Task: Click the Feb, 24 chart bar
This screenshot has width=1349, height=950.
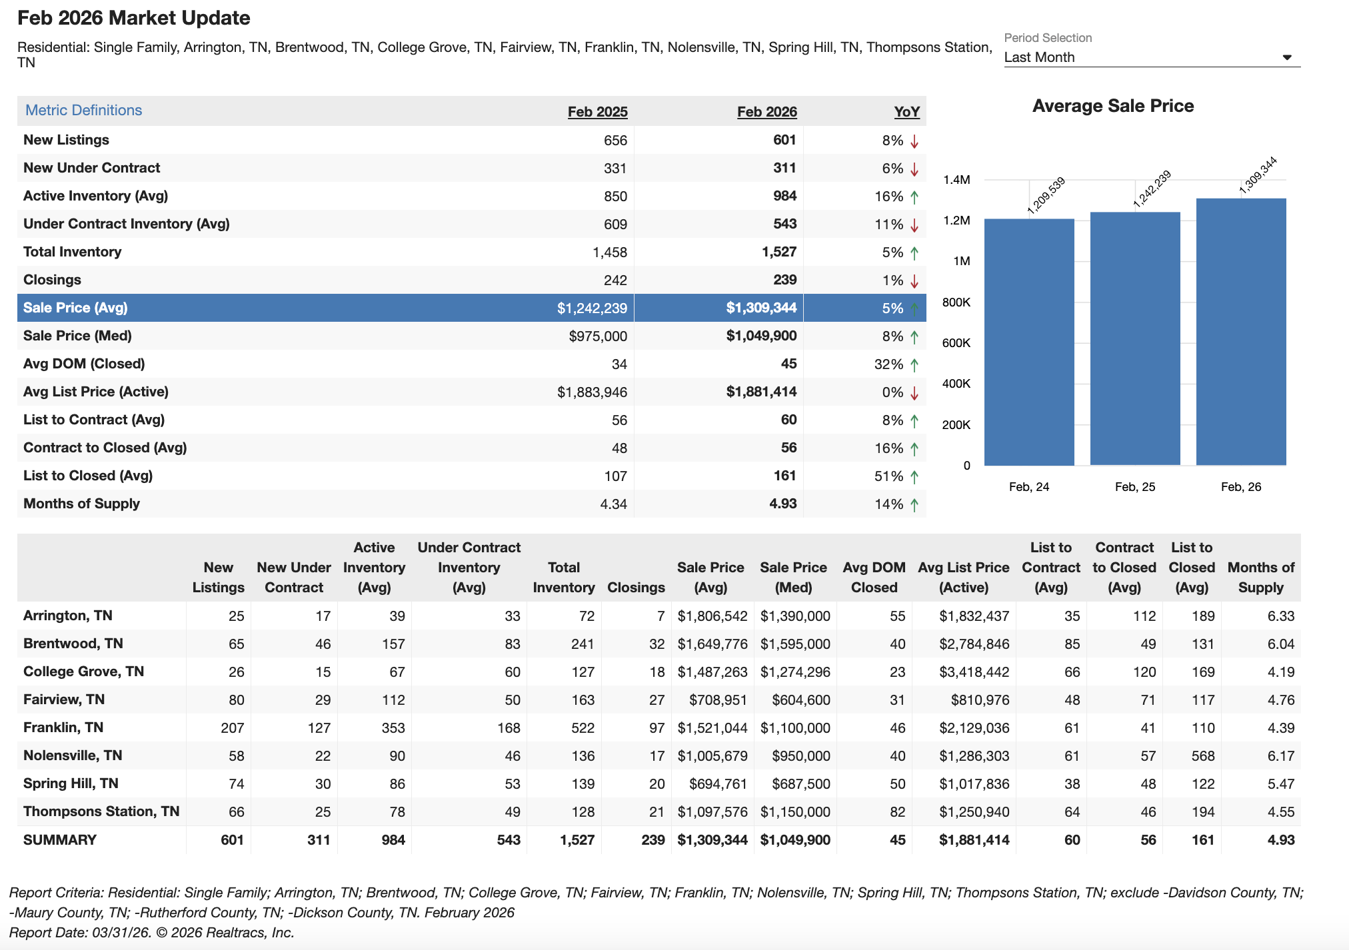Action: (x=1028, y=343)
